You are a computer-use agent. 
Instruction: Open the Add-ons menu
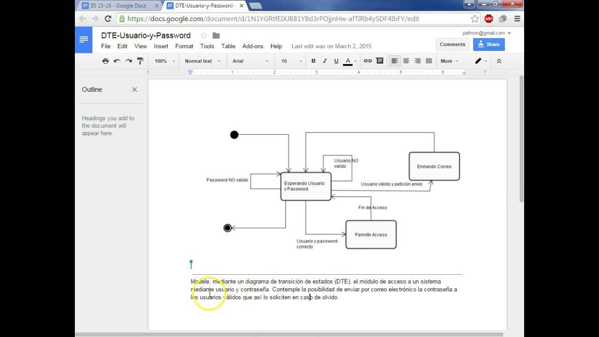(x=253, y=46)
